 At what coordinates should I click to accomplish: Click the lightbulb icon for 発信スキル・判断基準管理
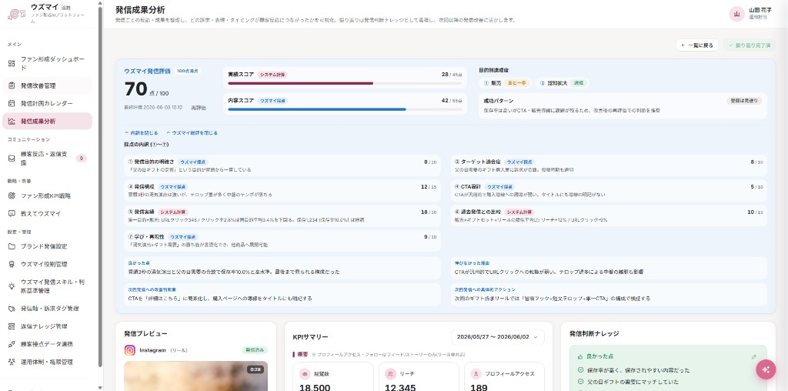12,286
